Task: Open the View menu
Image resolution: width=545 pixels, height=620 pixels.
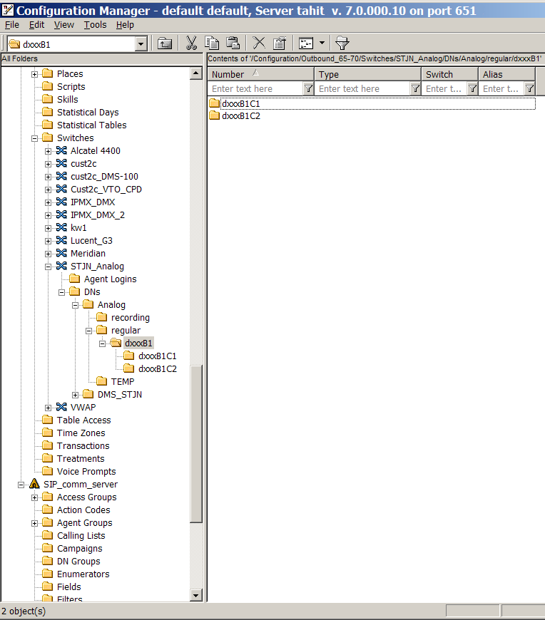Action: click(64, 24)
